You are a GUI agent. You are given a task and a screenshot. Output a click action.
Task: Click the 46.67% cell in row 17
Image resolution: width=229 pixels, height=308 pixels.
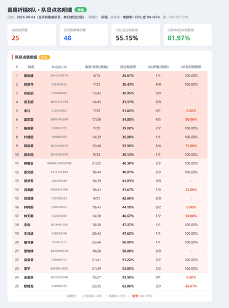[128, 216]
